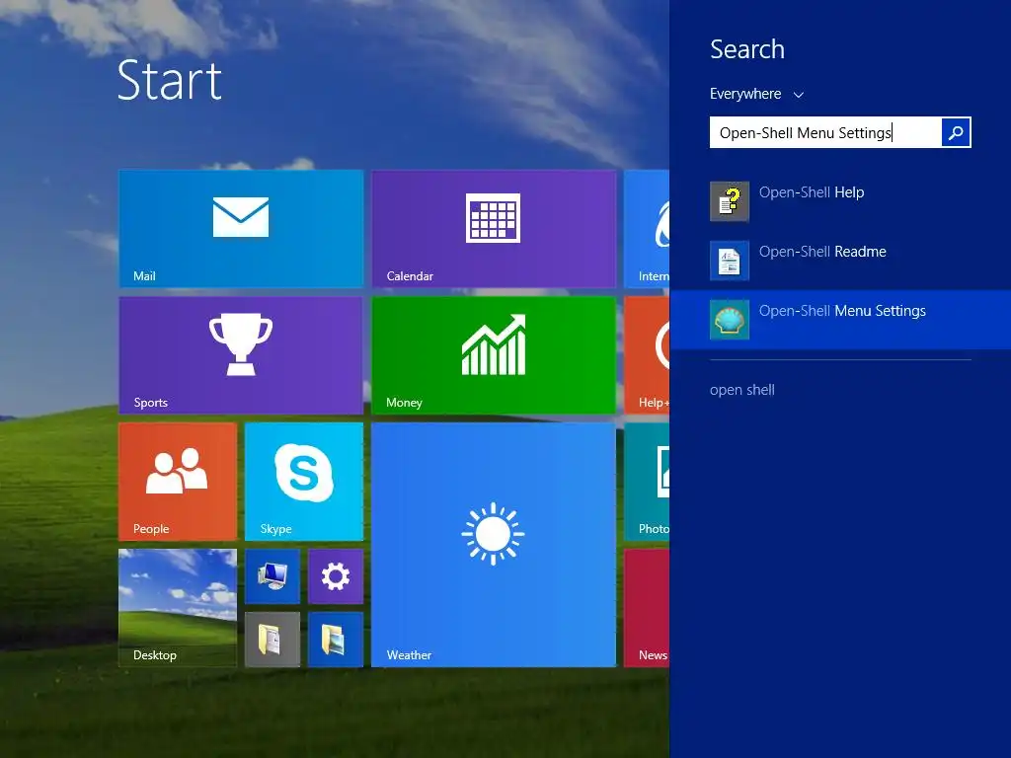Click the Start heading

pos(170,81)
